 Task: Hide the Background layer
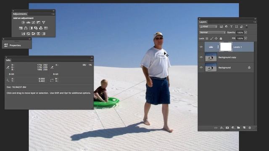[x=201, y=68]
